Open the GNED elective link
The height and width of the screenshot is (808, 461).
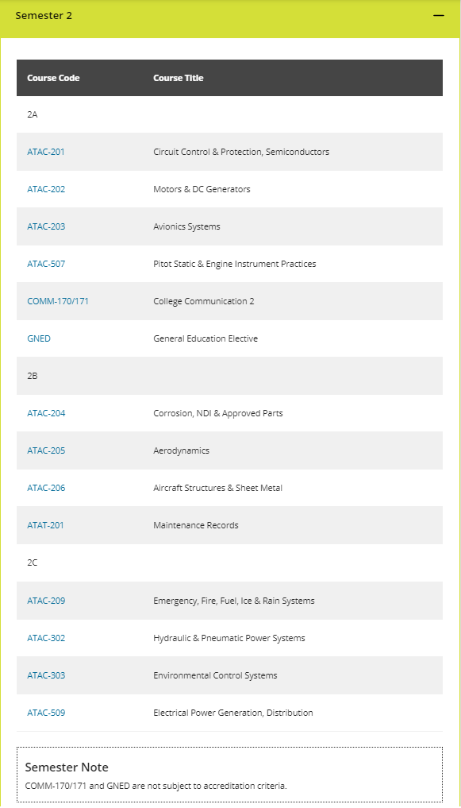39,338
